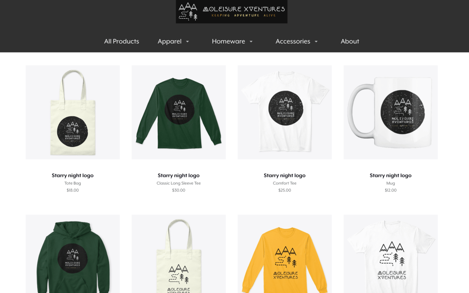Open the yellow long sleeve tee image

click(x=284, y=254)
